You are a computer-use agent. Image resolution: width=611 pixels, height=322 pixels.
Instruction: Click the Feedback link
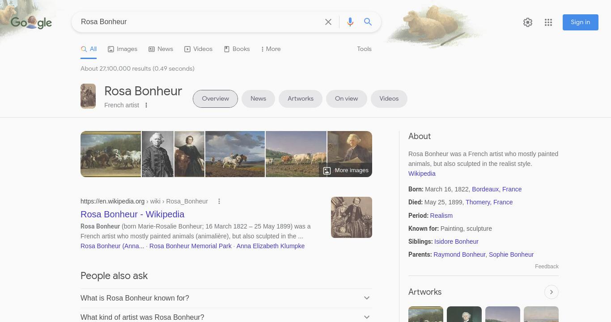547,267
